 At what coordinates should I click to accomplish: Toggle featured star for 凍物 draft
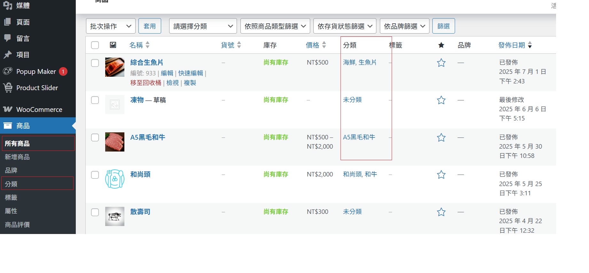point(441,100)
